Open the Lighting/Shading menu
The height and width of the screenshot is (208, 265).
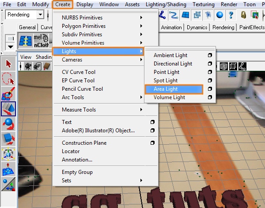[x=166, y=4]
